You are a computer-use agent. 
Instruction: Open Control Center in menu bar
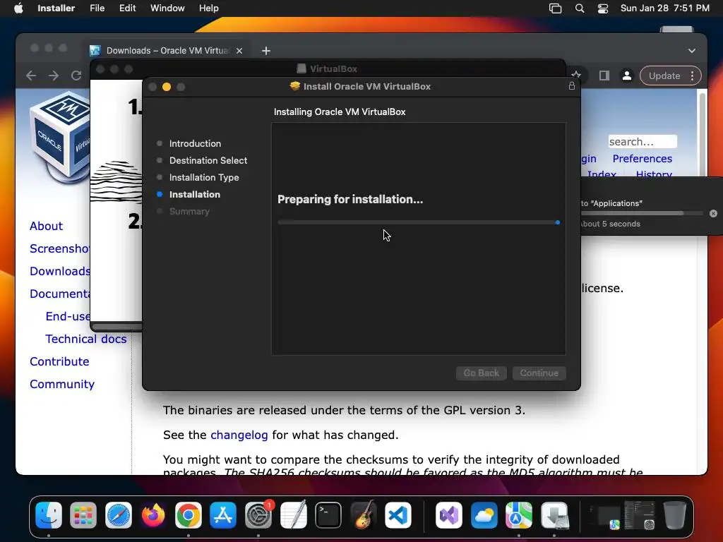point(603,8)
